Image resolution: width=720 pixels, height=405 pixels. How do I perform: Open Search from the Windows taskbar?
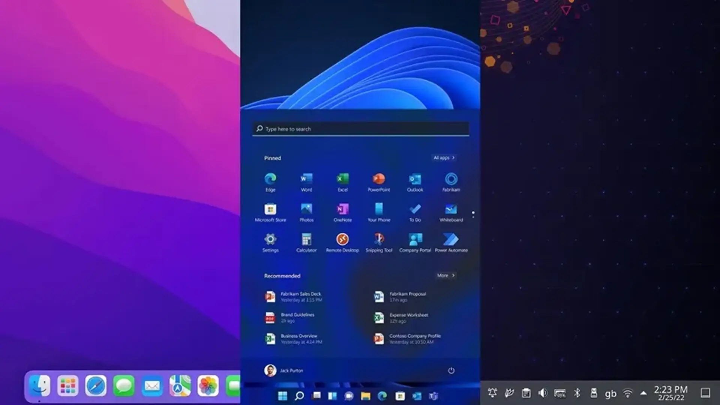click(x=299, y=396)
